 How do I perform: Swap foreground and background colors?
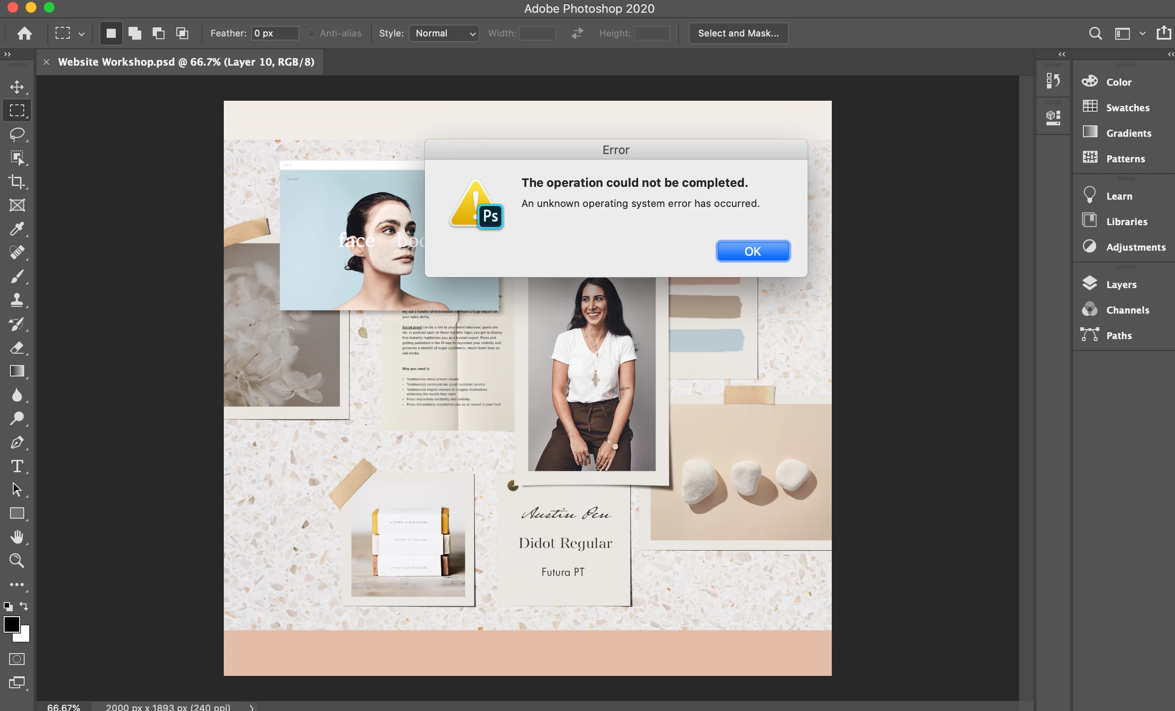pos(24,606)
